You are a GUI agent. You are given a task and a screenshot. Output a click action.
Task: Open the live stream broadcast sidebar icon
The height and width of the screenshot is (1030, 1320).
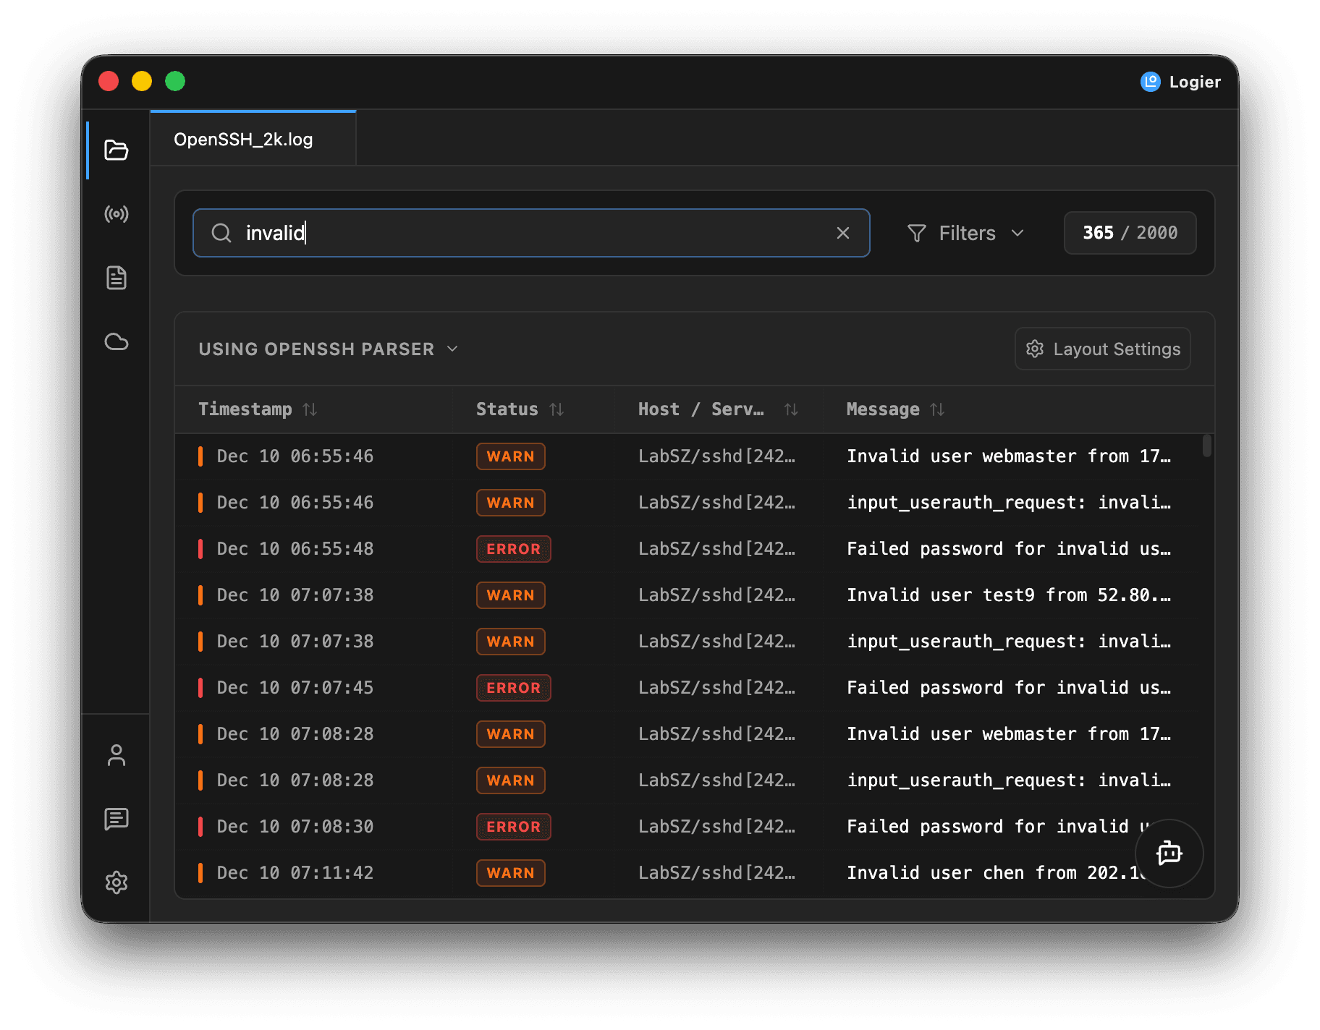pyautogui.click(x=117, y=213)
